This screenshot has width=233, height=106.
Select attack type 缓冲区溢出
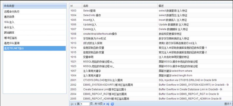(x=35, y=38)
